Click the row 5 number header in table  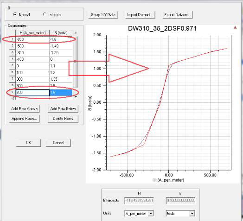pos(13,66)
